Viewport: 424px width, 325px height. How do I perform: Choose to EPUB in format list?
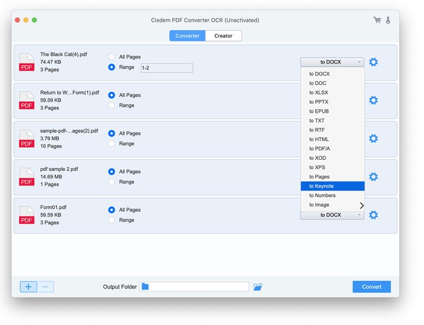(333, 111)
